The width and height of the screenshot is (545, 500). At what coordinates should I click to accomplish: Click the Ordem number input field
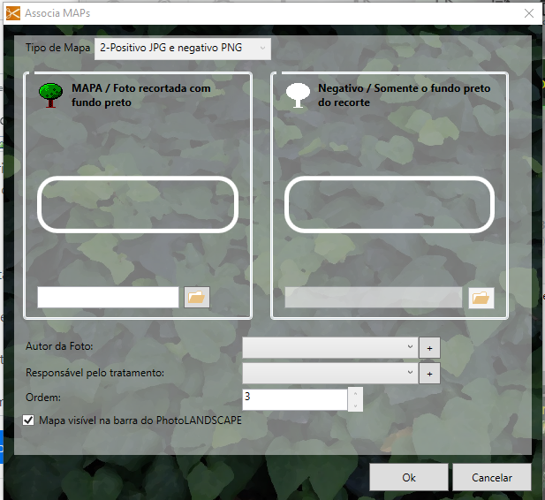point(295,399)
